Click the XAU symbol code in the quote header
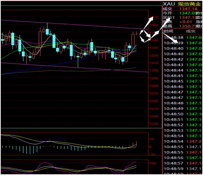 pyautogui.click(x=169, y=4)
